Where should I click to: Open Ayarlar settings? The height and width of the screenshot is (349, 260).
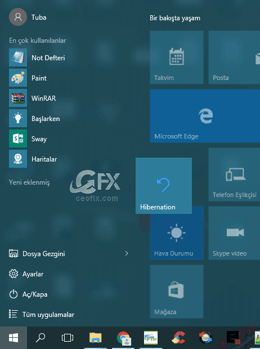[26, 274]
